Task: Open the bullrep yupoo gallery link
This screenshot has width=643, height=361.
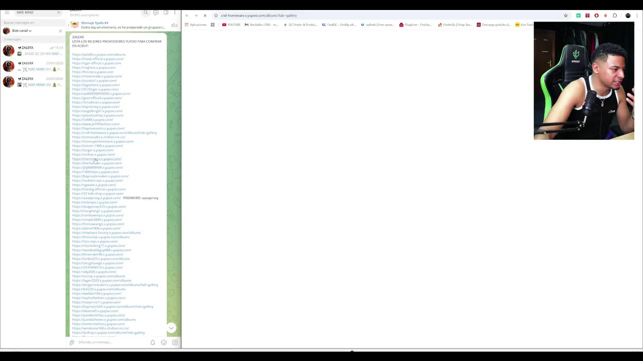Action: pos(109,332)
